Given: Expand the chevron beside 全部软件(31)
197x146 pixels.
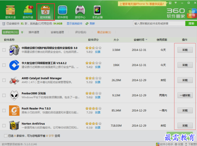Looking at the screenshot, I should [22, 32].
